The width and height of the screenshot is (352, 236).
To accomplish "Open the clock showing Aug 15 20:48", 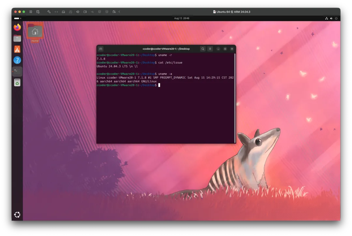I will point(182,18).
